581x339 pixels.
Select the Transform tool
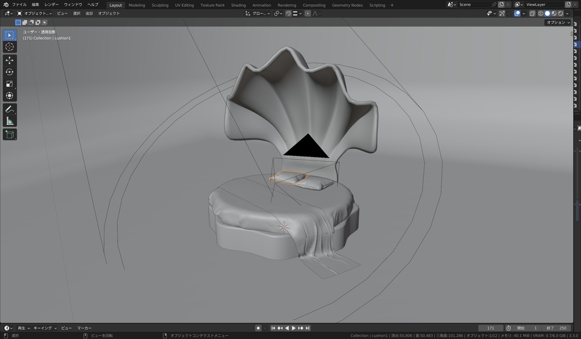point(10,96)
